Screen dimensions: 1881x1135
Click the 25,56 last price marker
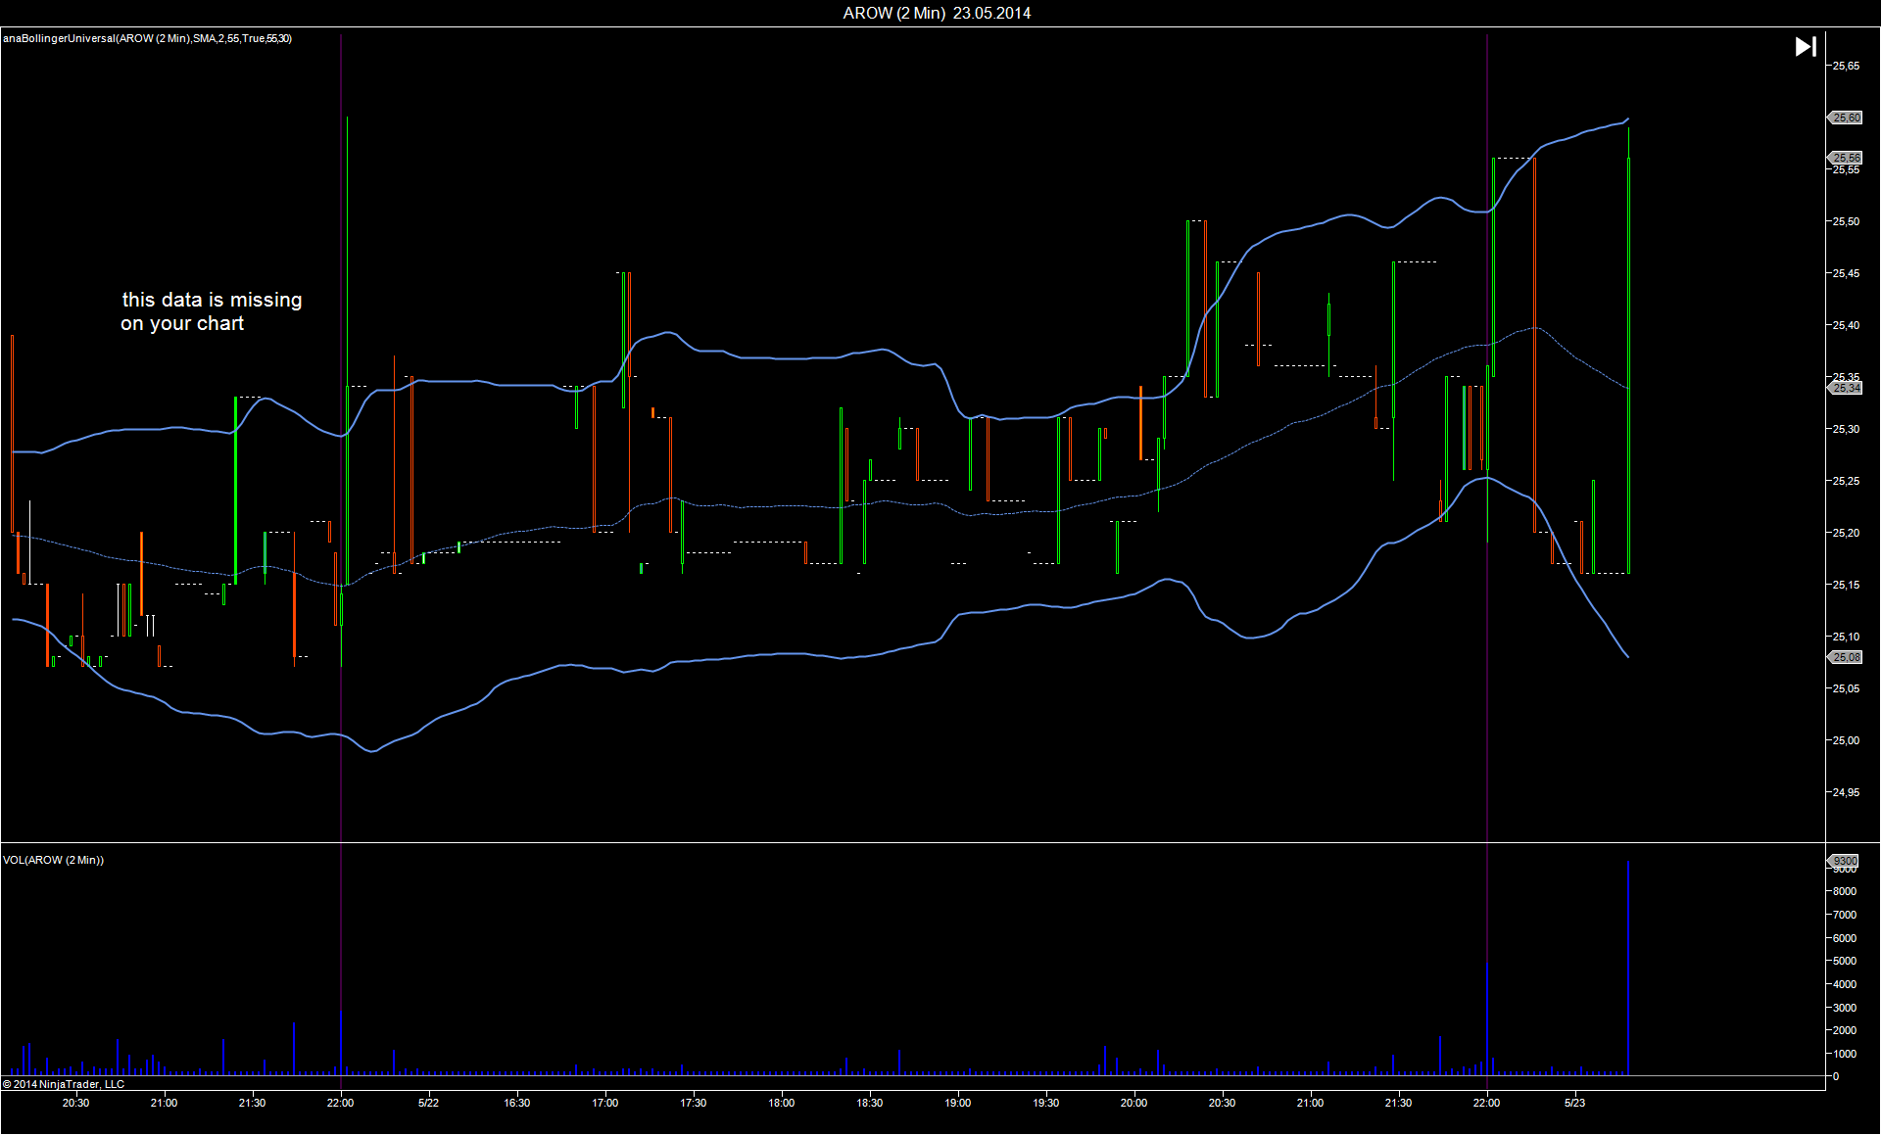[1846, 158]
